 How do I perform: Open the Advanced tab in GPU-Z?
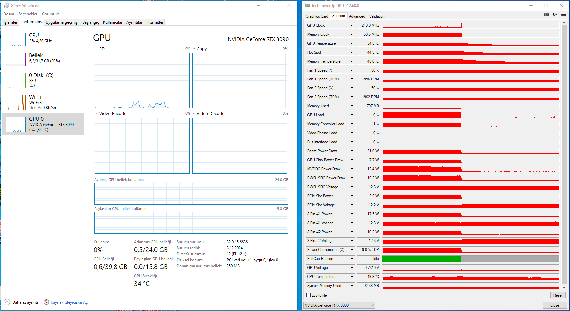point(357,16)
